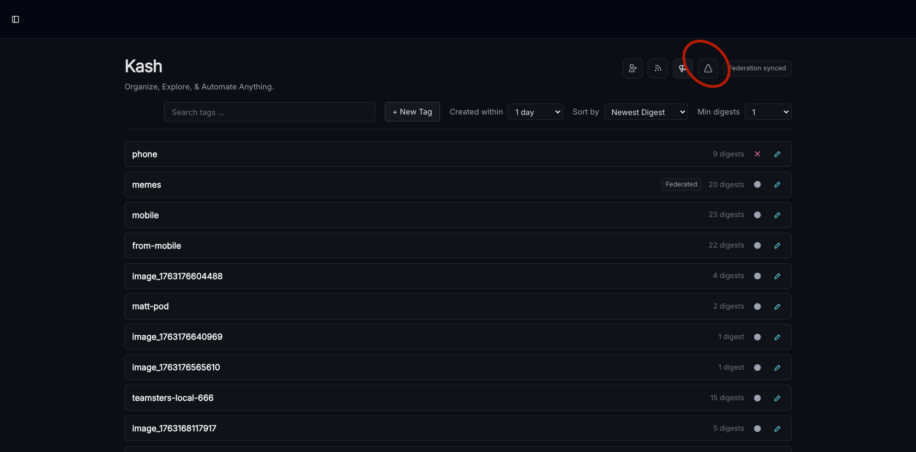The width and height of the screenshot is (916, 452).
Task: Toggle the status dot on memes tag
Action: [757, 185]
